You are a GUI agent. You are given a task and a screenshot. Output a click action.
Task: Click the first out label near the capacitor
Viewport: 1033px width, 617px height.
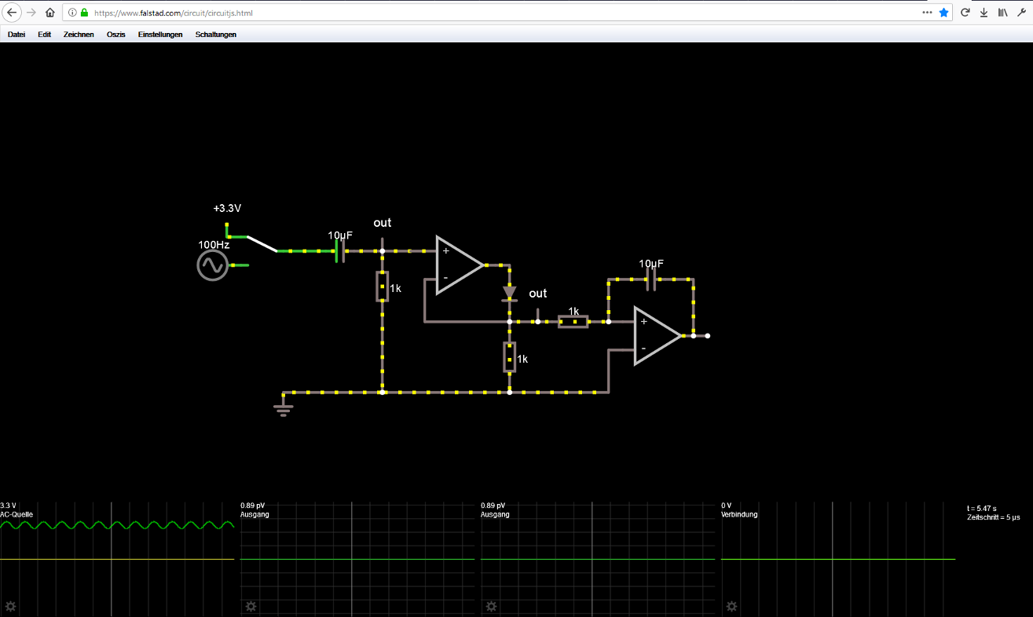coord(383,223)
